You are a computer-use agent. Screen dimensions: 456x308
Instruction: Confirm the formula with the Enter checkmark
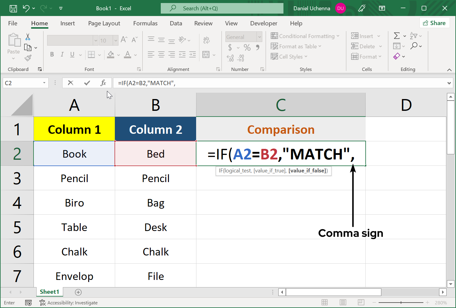coord(87,82)
